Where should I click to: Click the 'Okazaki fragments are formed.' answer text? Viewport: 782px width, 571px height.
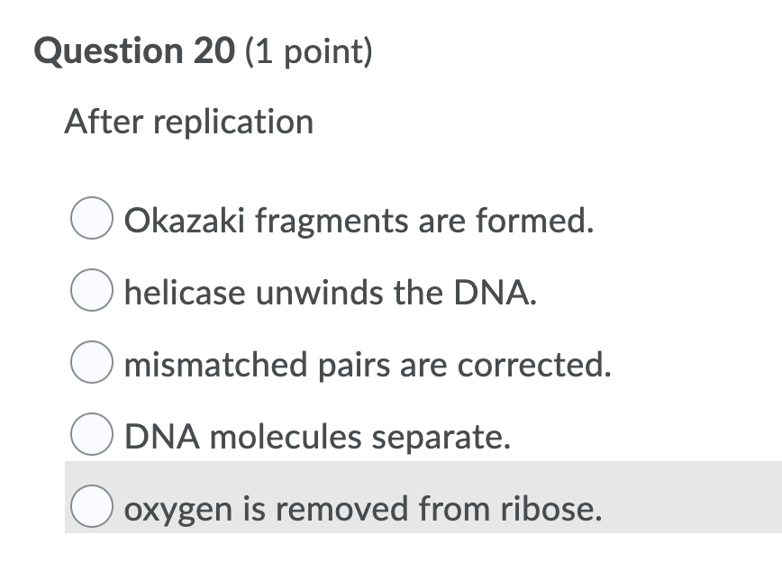[x=359, y=221]
